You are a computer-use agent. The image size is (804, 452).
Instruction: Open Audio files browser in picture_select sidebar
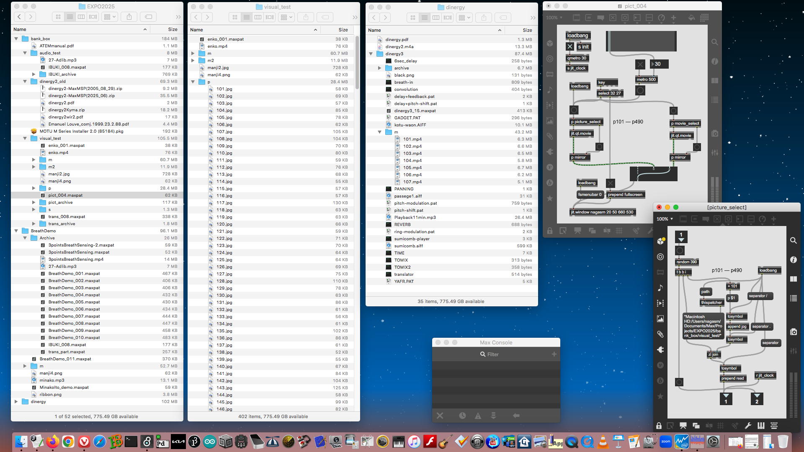pyautogui.click(x=660, y=288)
